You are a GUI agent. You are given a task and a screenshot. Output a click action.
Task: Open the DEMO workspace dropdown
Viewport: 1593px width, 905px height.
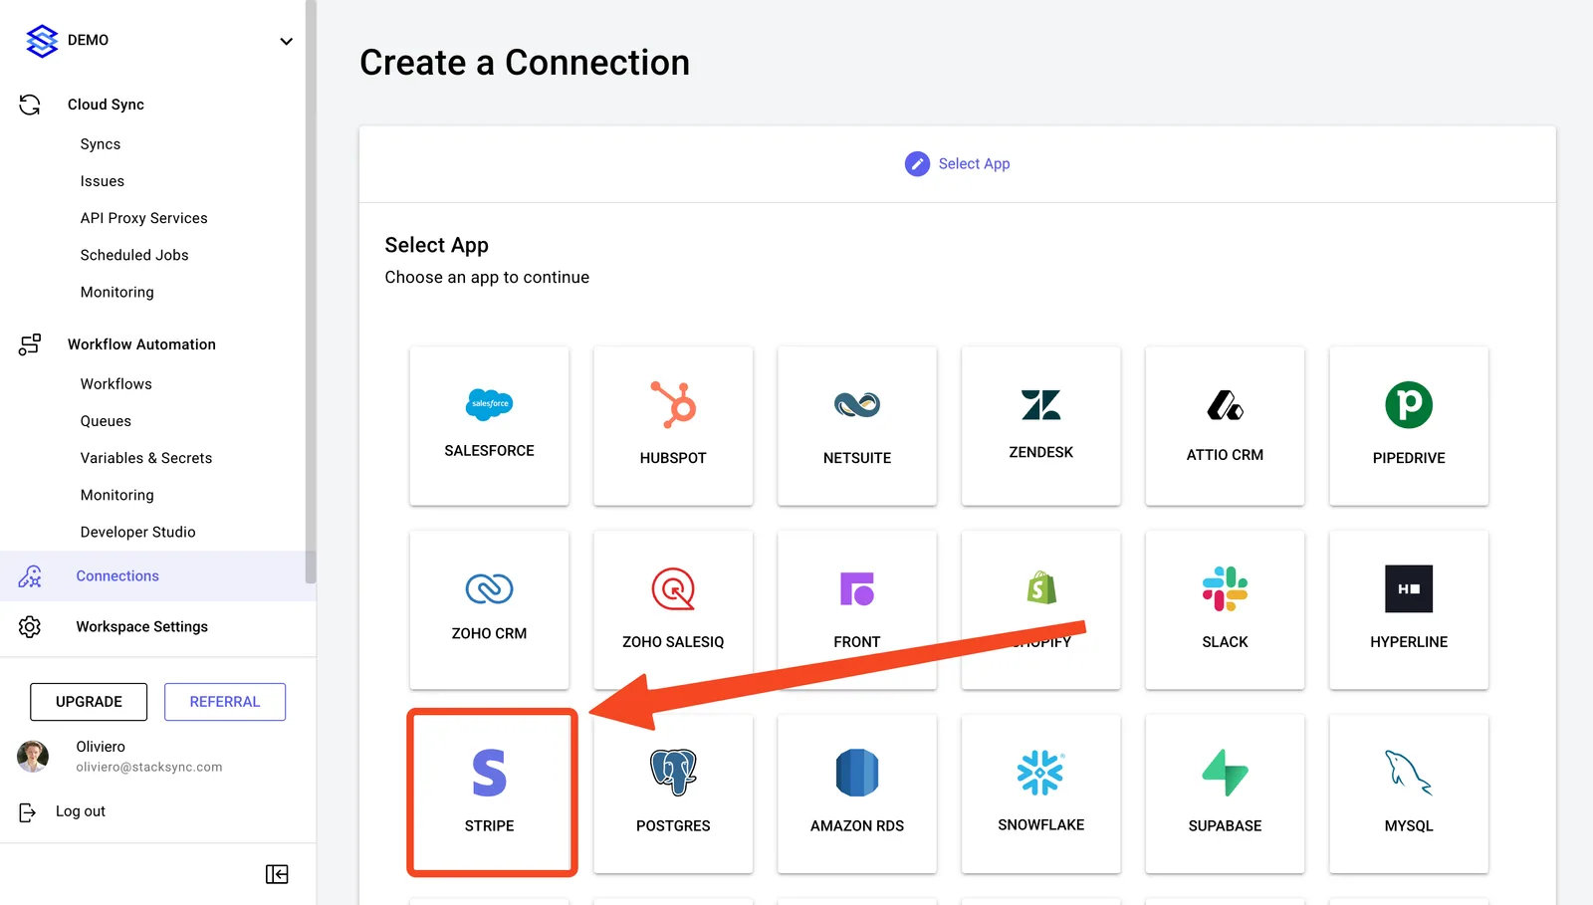pos(286,41)
